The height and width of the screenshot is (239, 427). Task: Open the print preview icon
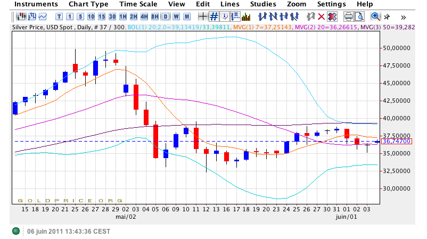[x=361, y=16]
